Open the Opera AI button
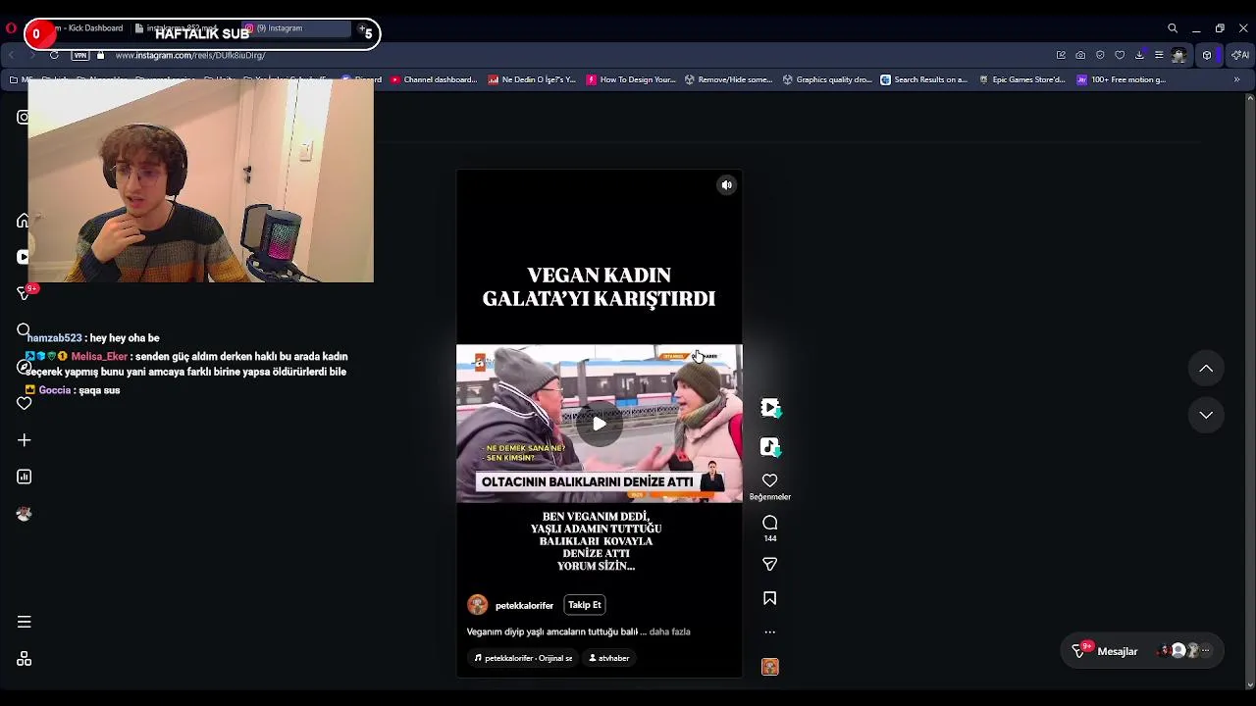 (x=1239, y=55)
